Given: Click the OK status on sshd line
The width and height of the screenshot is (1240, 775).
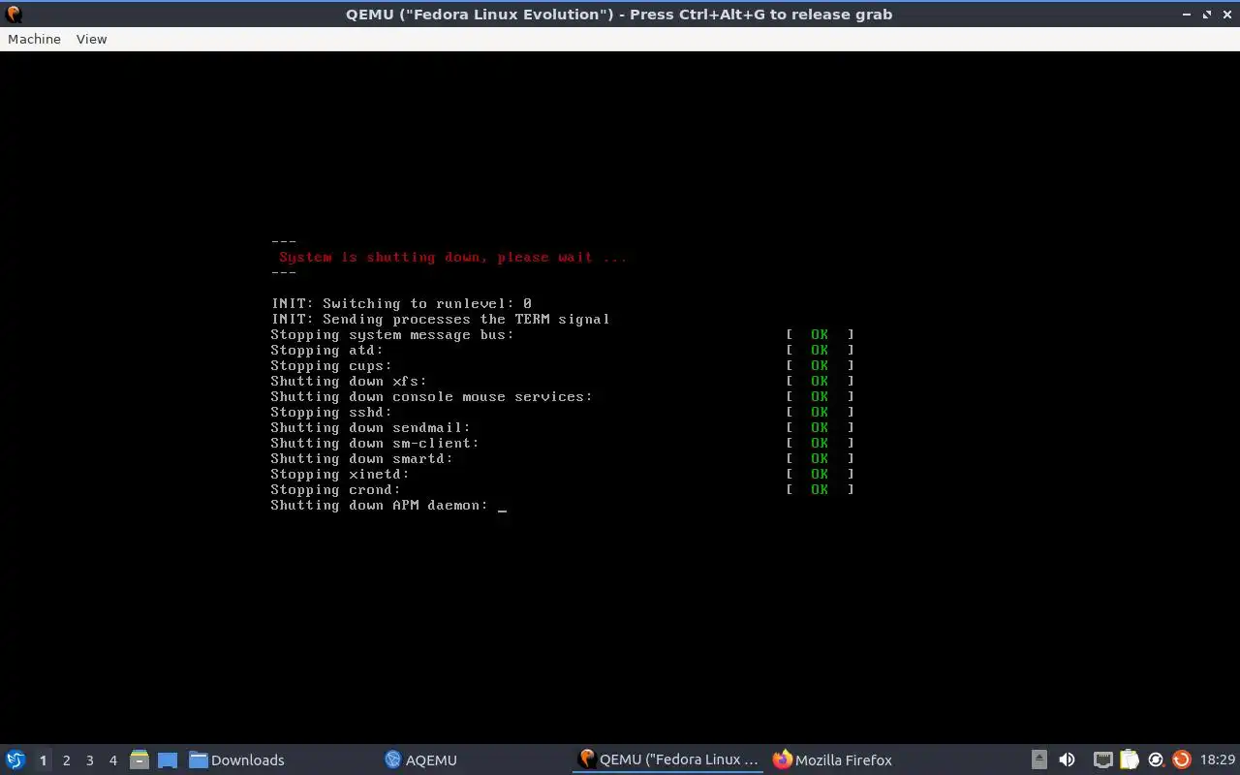Looking at the screenshot, I should coord(820,412).
